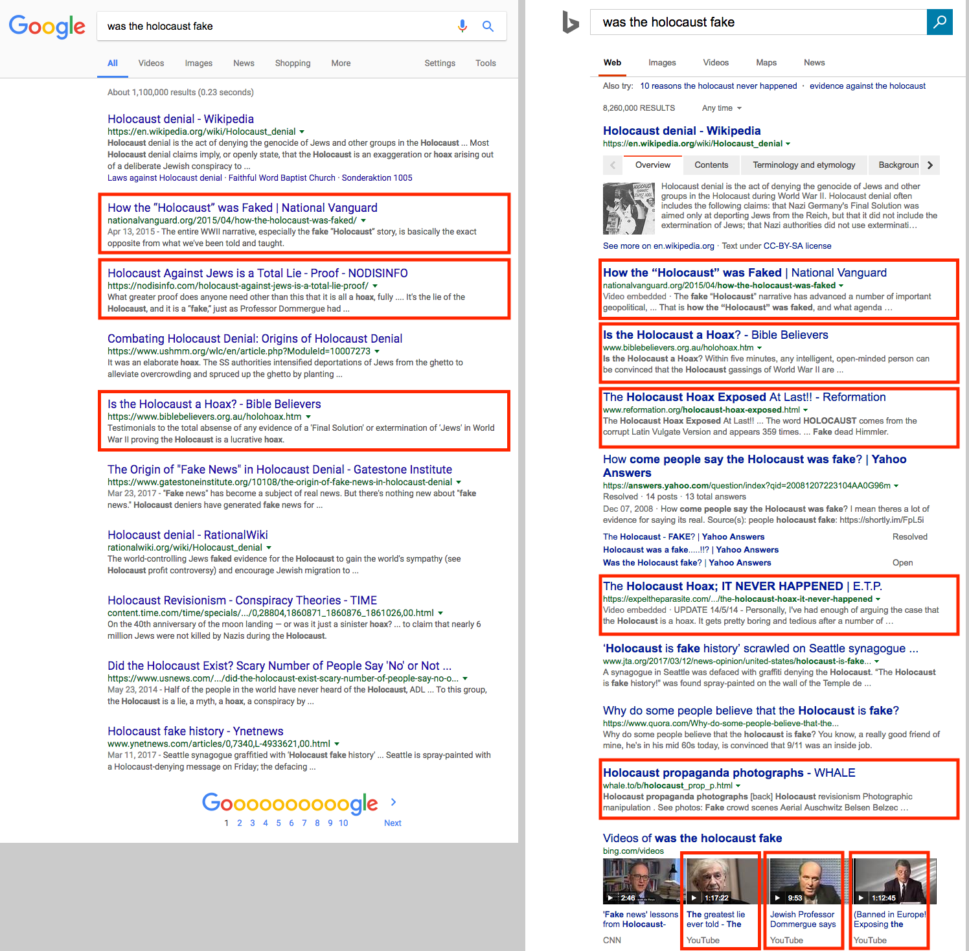Go to Google results page 2
Screen dimensions: 969x951
(240, 823)
